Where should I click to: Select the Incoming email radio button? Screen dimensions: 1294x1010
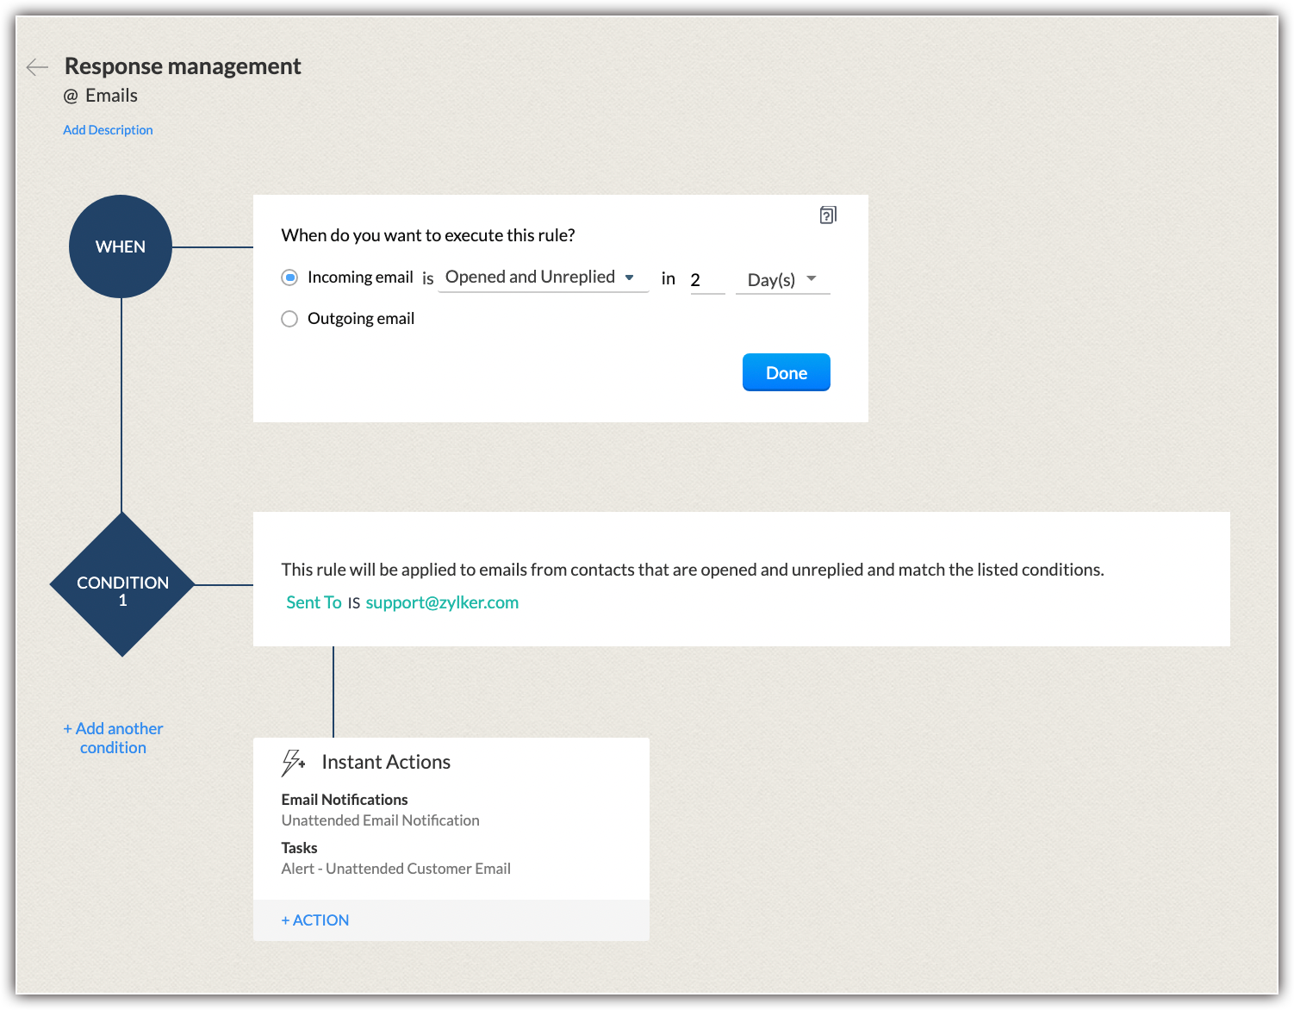[289, 277]
